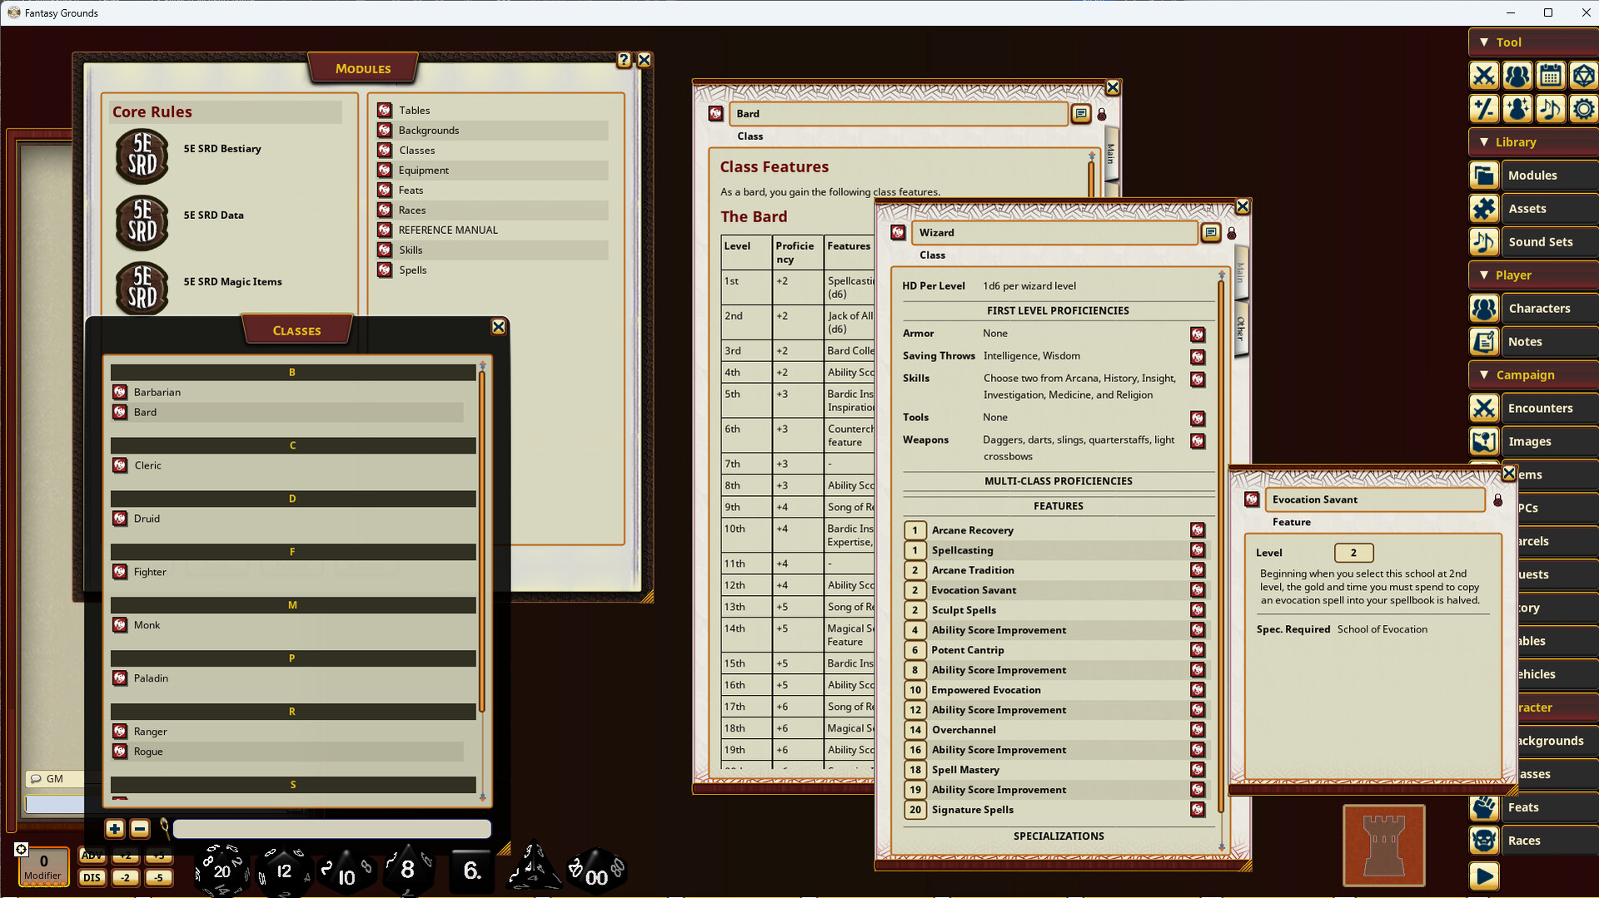Click the options gear icon in Tool section

[x=1582, y=109]
